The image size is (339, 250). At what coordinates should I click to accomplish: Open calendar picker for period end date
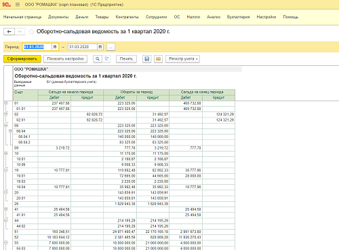[x=100, y=47]
